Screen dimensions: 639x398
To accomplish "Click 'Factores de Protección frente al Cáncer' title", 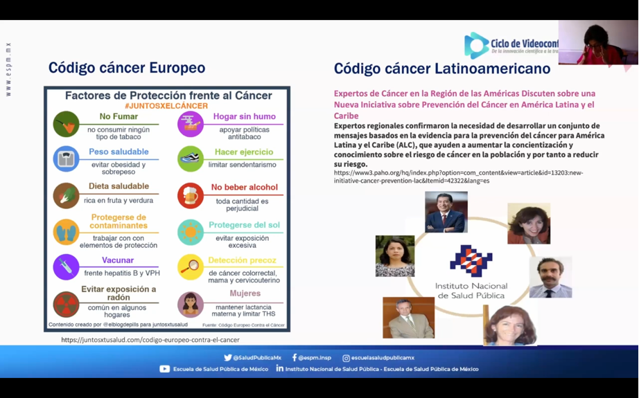I will point(168,96).
